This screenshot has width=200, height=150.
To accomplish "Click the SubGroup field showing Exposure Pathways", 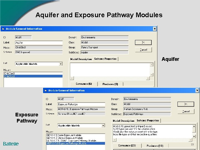I will click(147, 114).
